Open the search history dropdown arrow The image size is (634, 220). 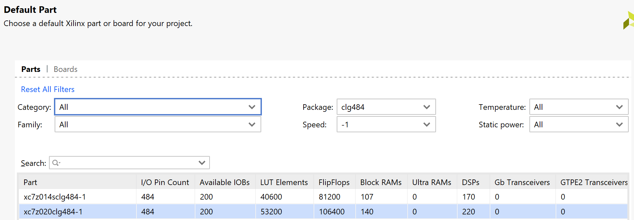click(x=202, y=163)
